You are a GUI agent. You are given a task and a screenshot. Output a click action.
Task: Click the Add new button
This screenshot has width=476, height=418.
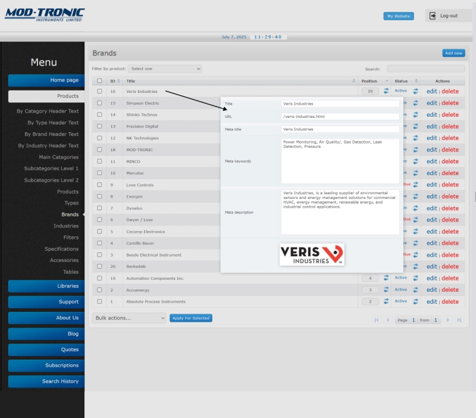tap(453, 53)
